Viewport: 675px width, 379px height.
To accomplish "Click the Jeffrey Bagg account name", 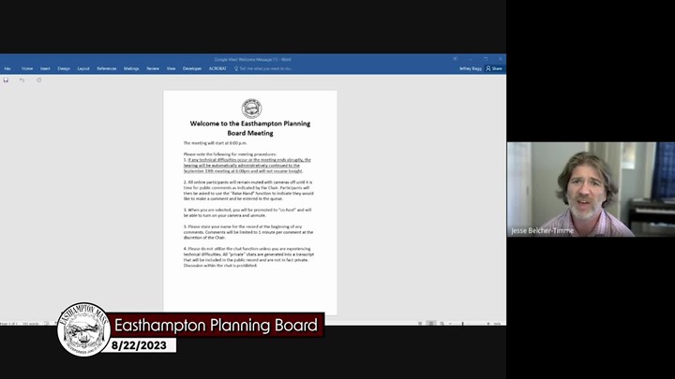I will point(470,68).
